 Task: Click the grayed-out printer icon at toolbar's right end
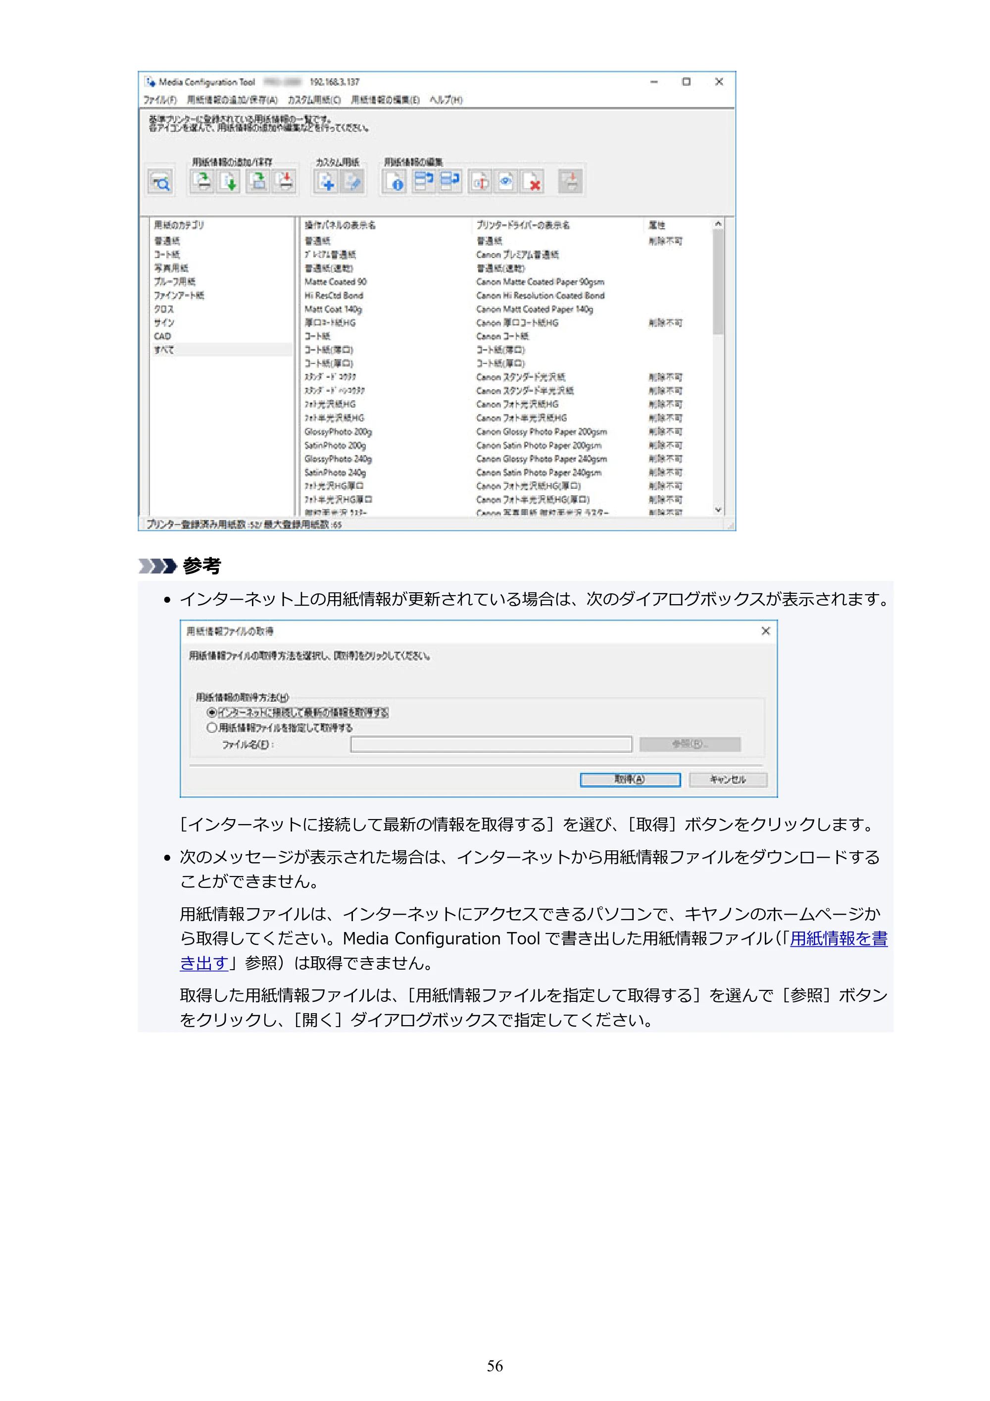pos(570,181)
